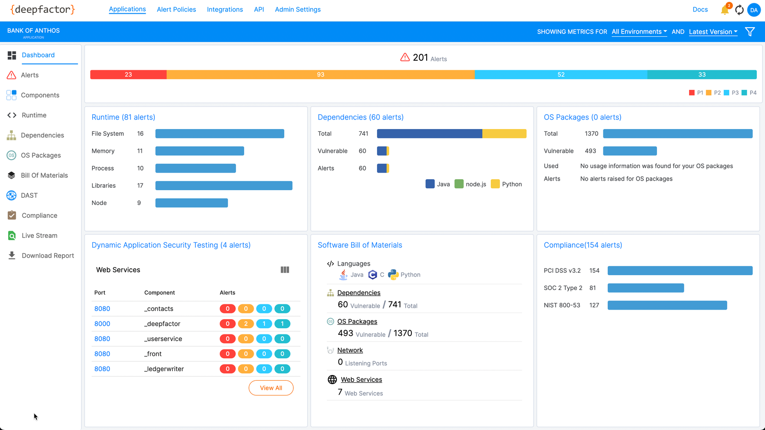The height and width of the screenshot is (430, 765).
Task: Open the Compliance(154 alerts) panel link
Action: coord(583,245)
